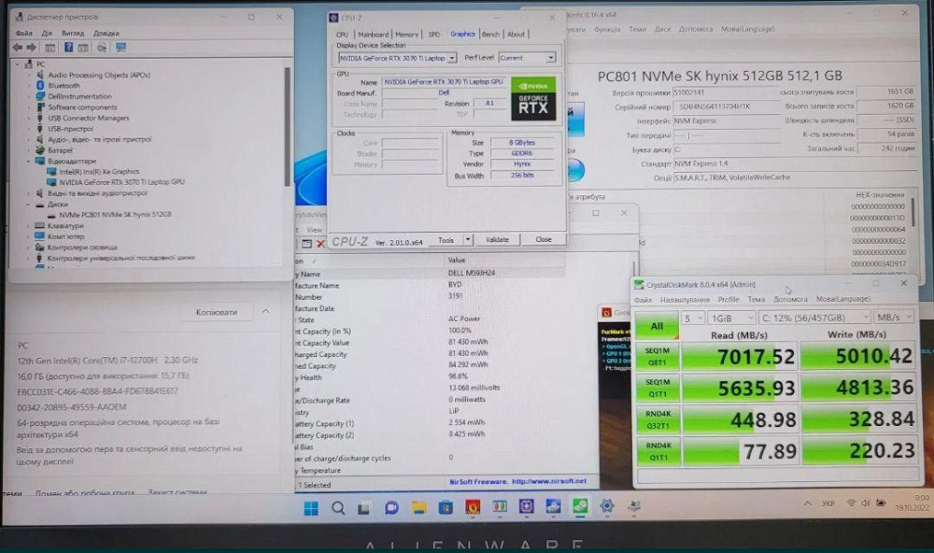Click the back navigation arrow in Device Manager
The height and width of the screenshot is (553, 934).
pyautogui.click(x=17, y=46)
